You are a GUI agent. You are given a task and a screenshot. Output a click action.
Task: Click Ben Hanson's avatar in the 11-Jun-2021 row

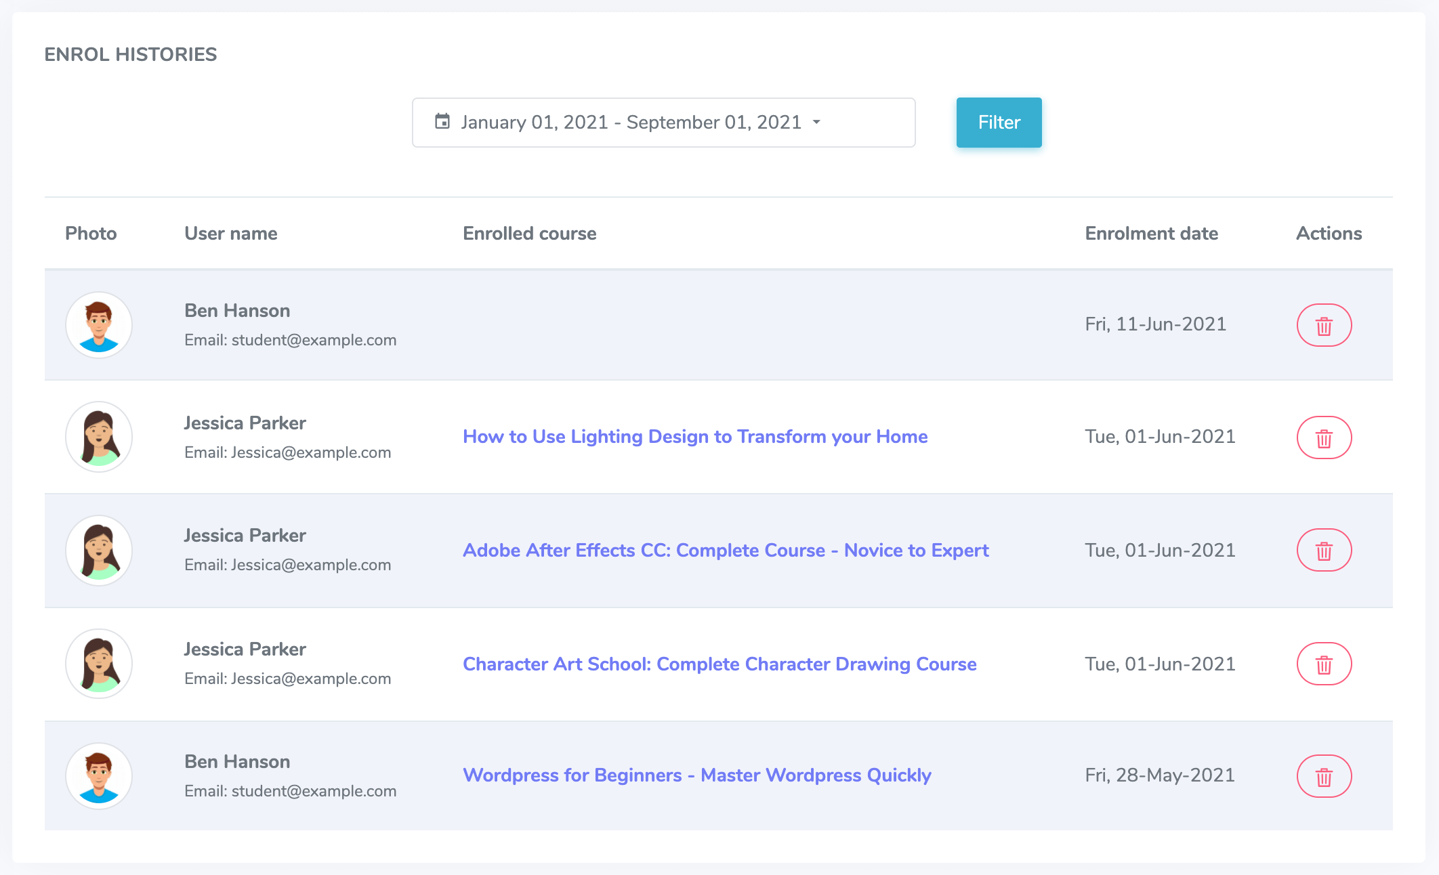99,325
